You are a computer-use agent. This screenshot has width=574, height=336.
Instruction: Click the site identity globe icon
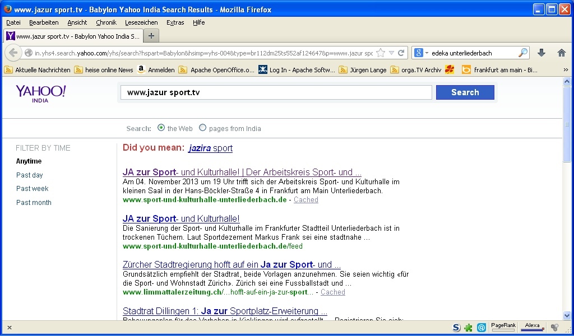pos(29,53)
